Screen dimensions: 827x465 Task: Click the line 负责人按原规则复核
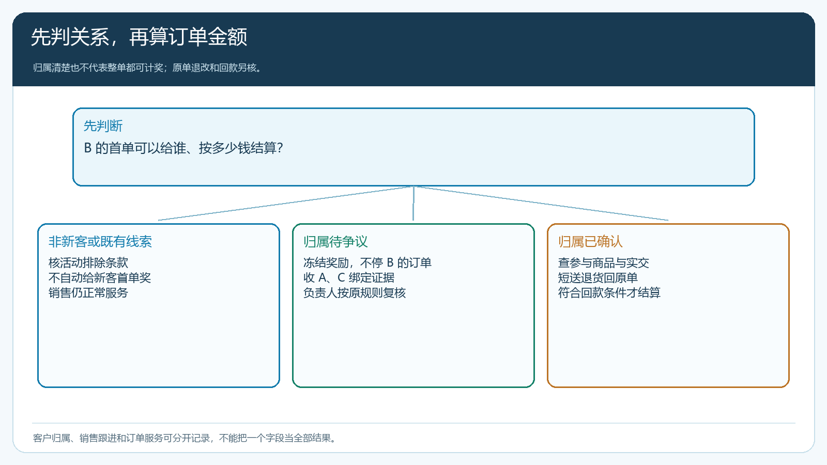point(355,292)
